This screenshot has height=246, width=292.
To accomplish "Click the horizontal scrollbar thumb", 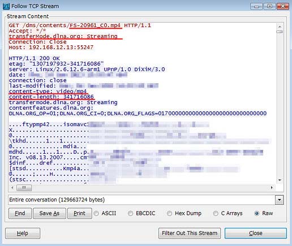I will [x=24, y=188].
